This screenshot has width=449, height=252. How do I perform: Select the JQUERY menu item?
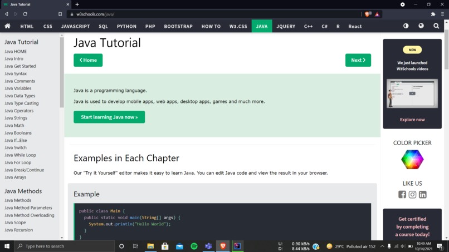coord(286,26)
